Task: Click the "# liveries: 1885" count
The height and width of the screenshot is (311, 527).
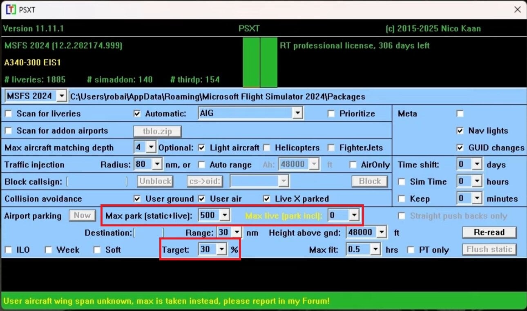Action: click(x=35, y=80)
